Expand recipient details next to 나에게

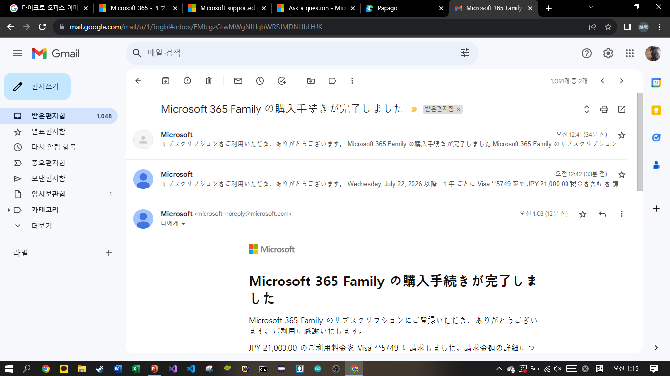(x=183, y=224)
